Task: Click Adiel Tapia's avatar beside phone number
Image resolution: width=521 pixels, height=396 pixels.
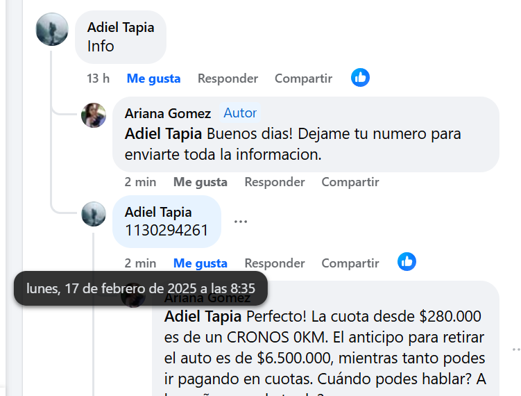Action: click(94, 214)
